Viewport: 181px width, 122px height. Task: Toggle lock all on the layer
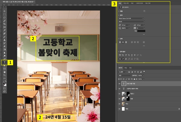tap(134, 79)
